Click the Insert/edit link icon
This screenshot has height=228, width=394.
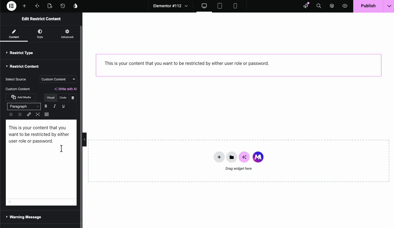[x=29, y=114]
